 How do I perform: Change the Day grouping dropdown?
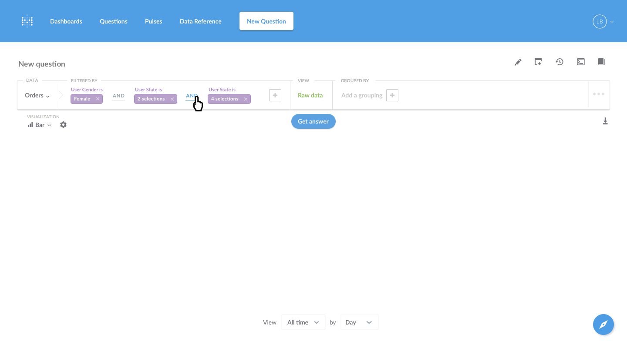359,322
